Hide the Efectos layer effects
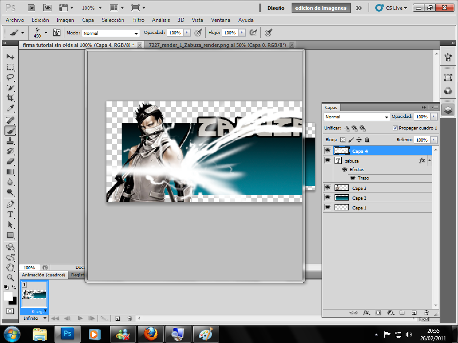458x343 pixels. pos(345,169)
